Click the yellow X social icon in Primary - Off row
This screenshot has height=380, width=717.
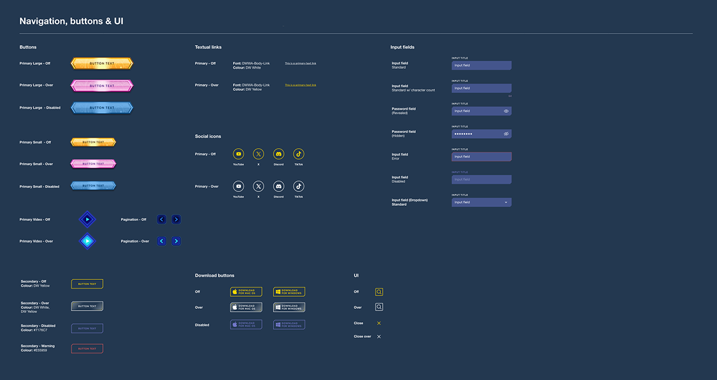(258, 154)
